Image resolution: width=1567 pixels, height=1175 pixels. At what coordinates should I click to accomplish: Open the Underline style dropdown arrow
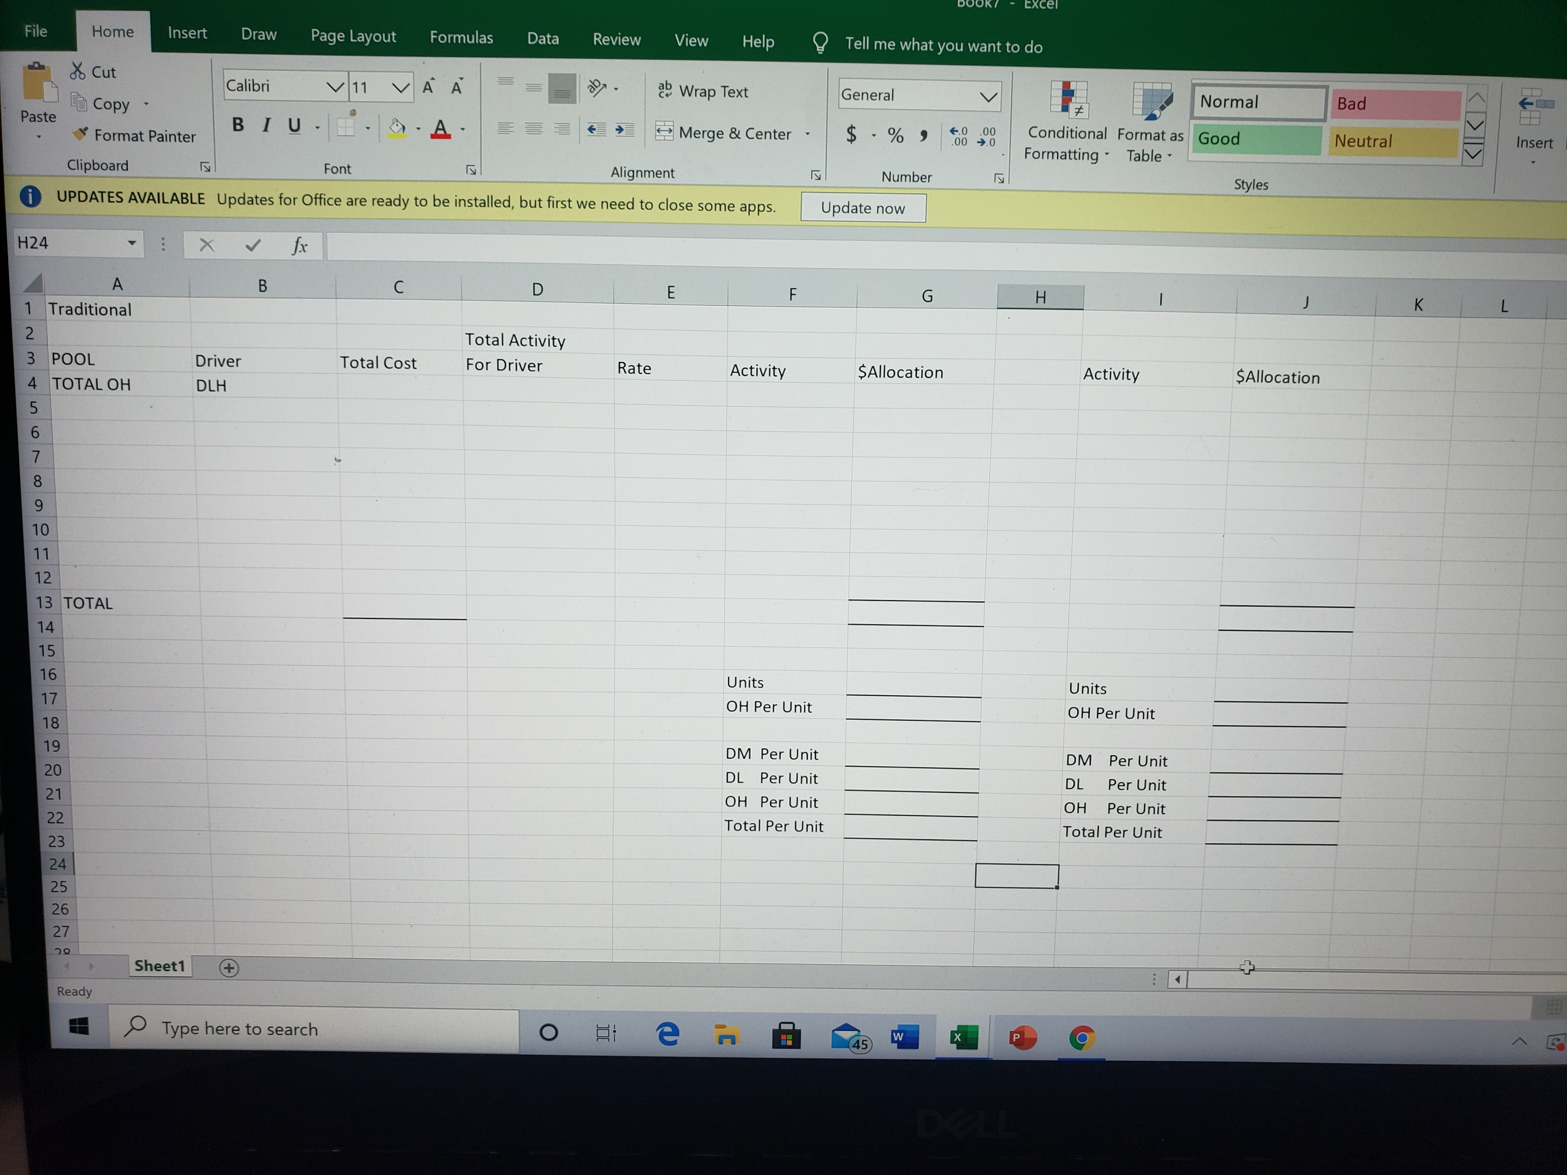pos(317,127)
